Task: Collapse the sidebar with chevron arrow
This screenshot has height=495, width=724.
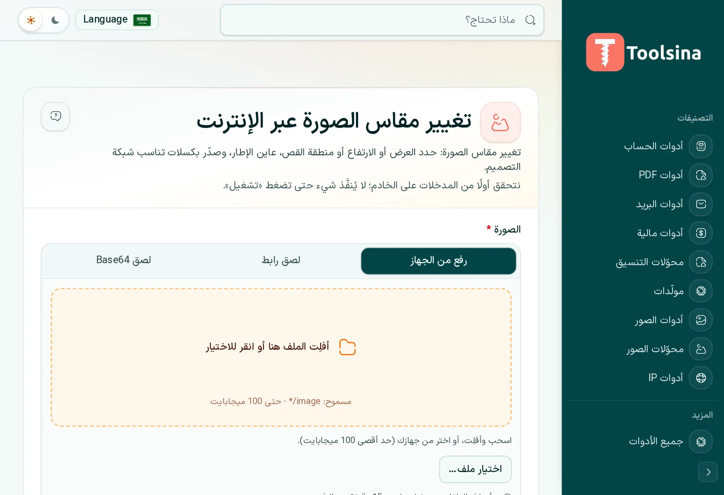Action: 708,472
